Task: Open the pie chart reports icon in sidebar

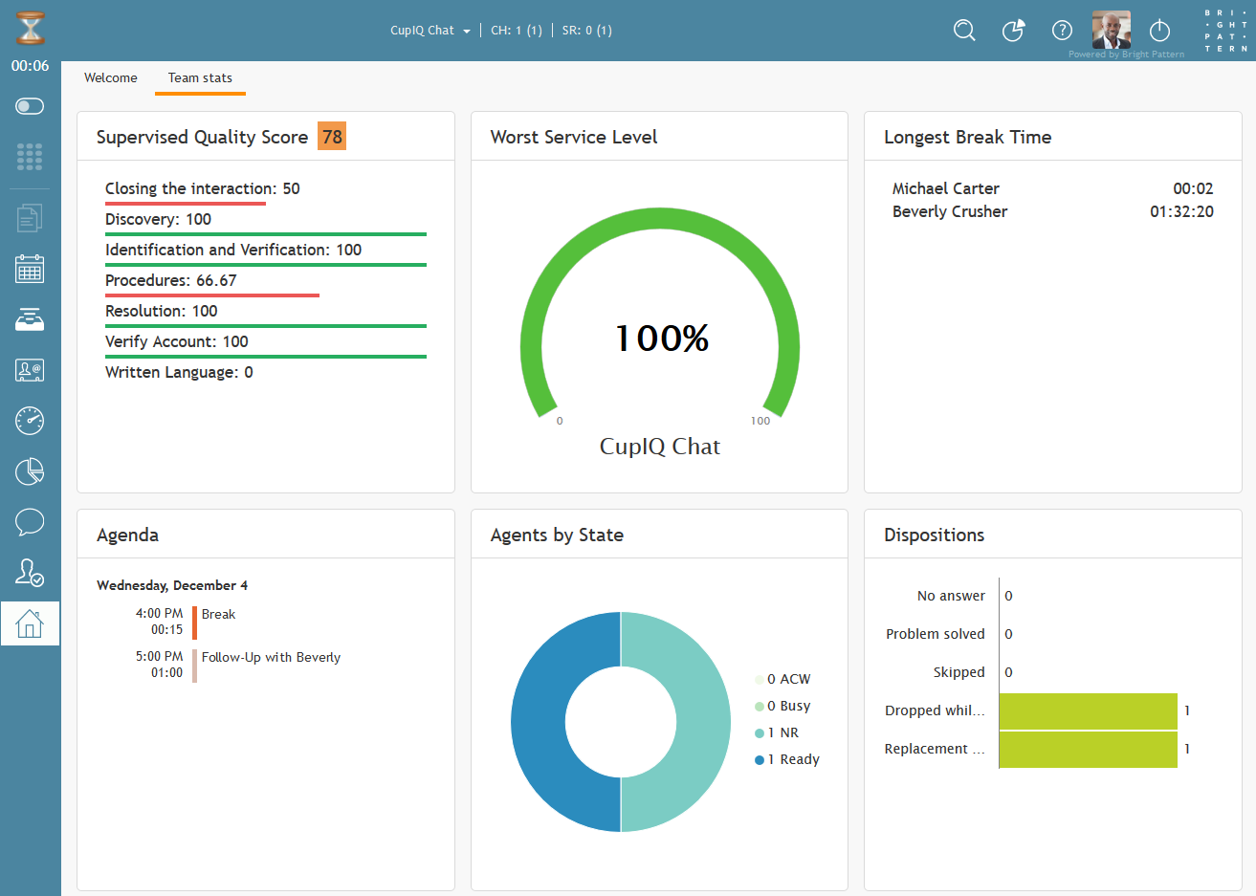Action: pyautogui.click(x=30, y=471)
